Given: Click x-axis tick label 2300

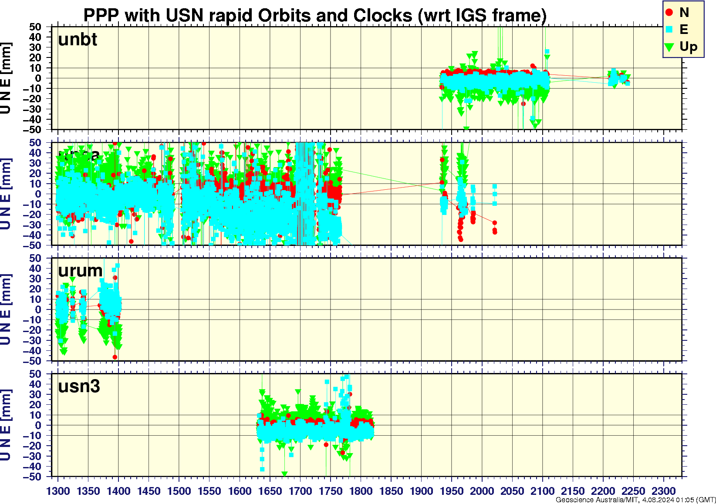Looking at the screenshot, I should [663, 491].
